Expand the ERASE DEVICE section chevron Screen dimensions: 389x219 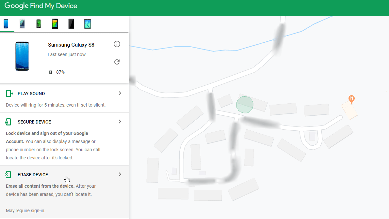[x=120, y=174]
